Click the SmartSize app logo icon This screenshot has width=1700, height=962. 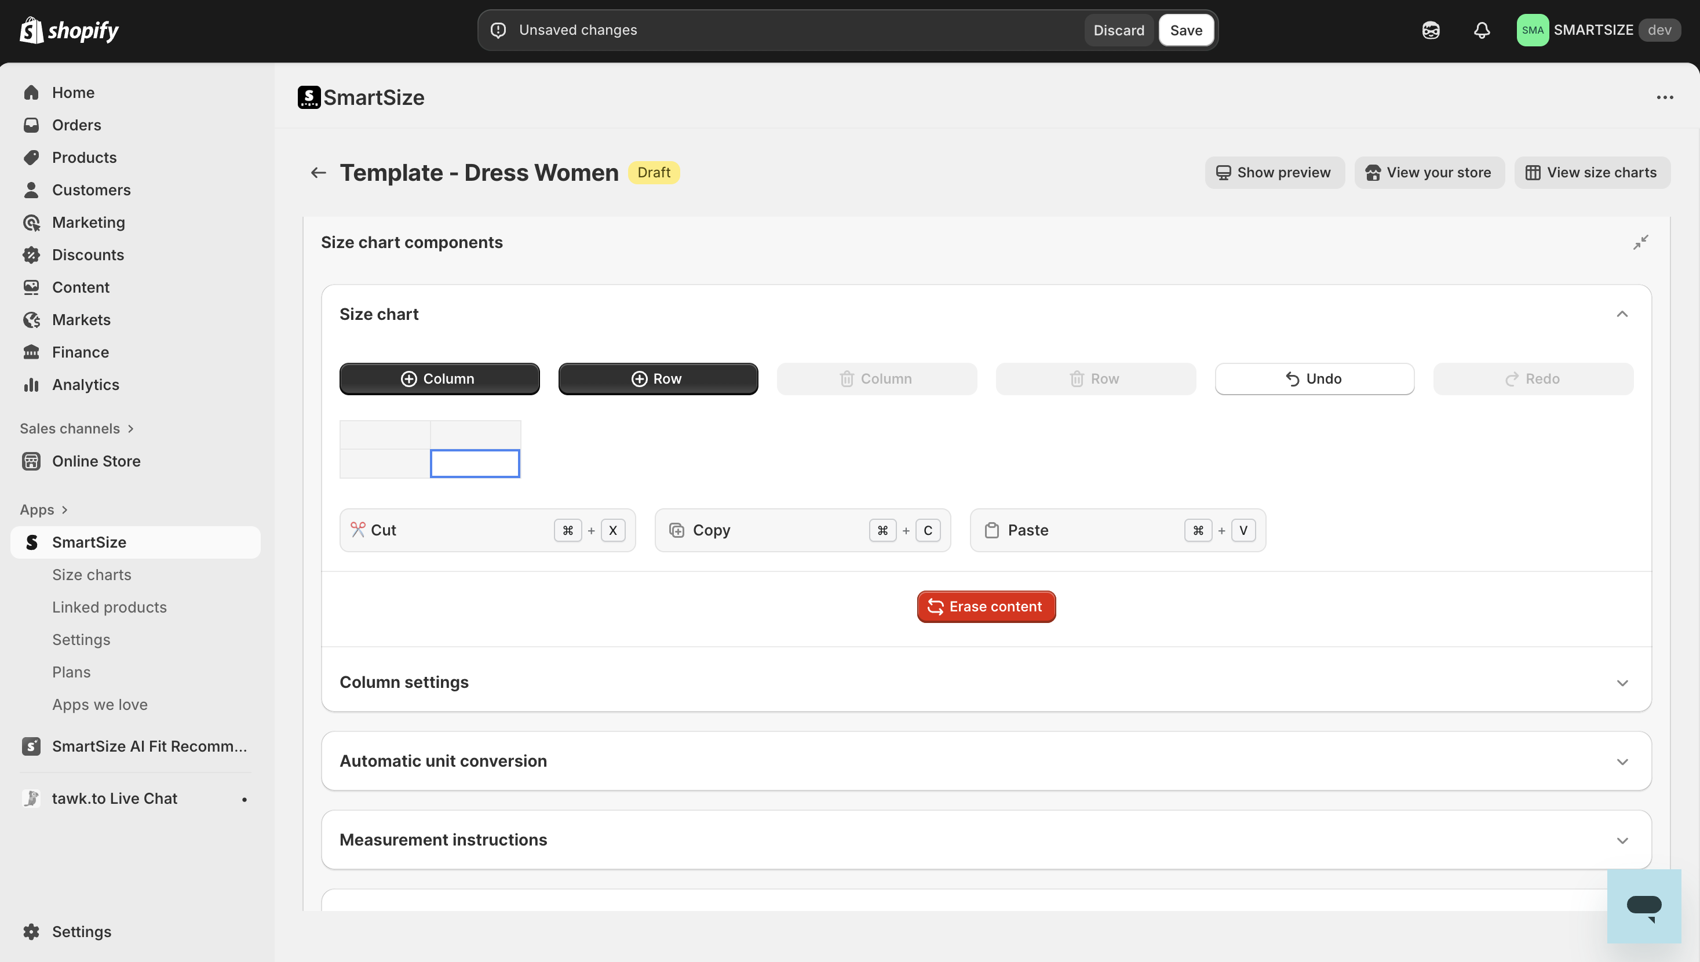(x=309, y=98)
